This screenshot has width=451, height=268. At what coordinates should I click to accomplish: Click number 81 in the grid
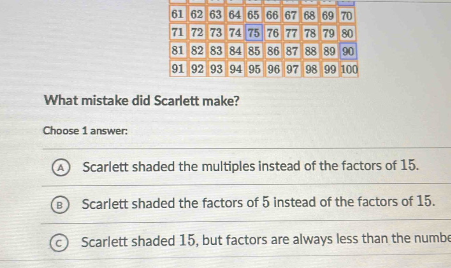click(178, 50)
